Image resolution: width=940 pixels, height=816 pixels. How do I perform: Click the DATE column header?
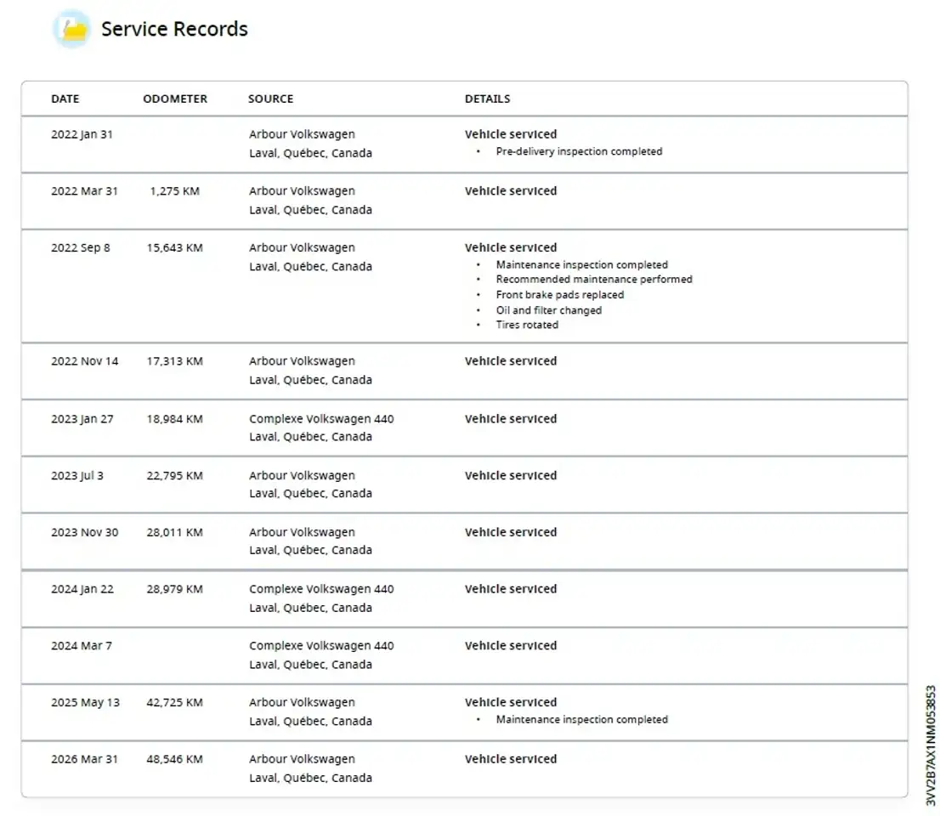coord(65,99)
